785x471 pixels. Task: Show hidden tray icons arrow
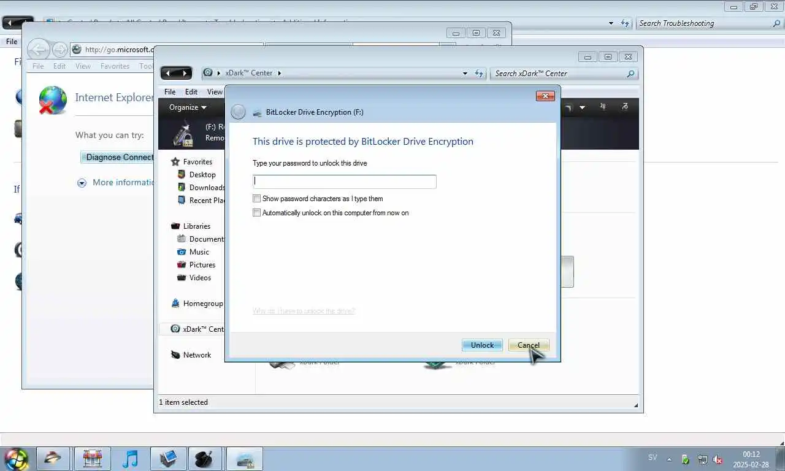[669, 459]
